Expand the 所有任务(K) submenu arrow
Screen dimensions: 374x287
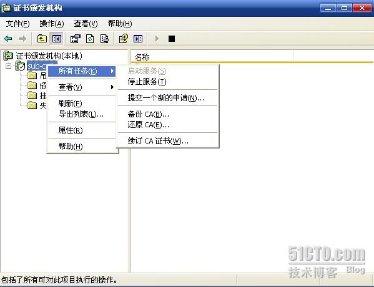112,71
